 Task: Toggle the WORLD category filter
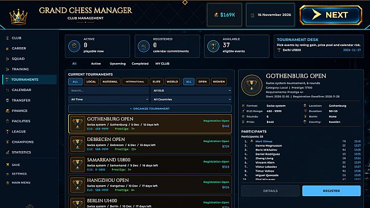[x=172, y=82]
